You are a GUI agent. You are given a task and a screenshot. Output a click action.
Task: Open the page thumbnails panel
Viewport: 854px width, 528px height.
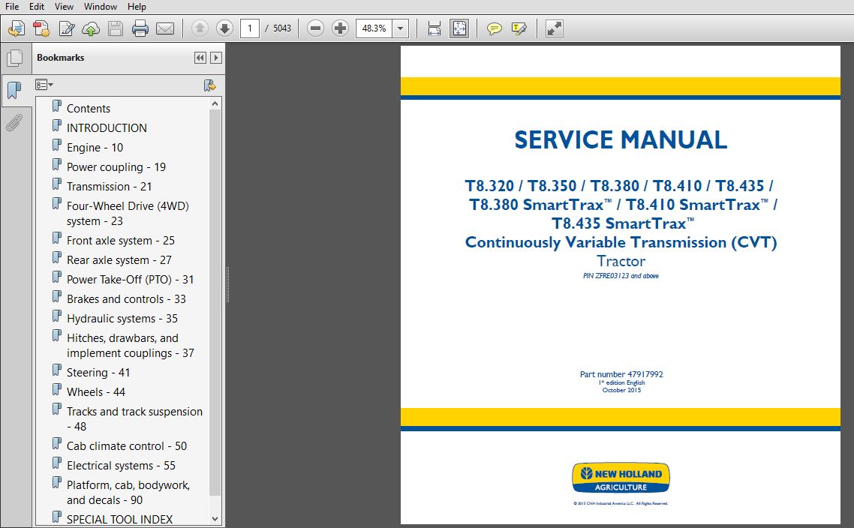click(x=15, y=58)
